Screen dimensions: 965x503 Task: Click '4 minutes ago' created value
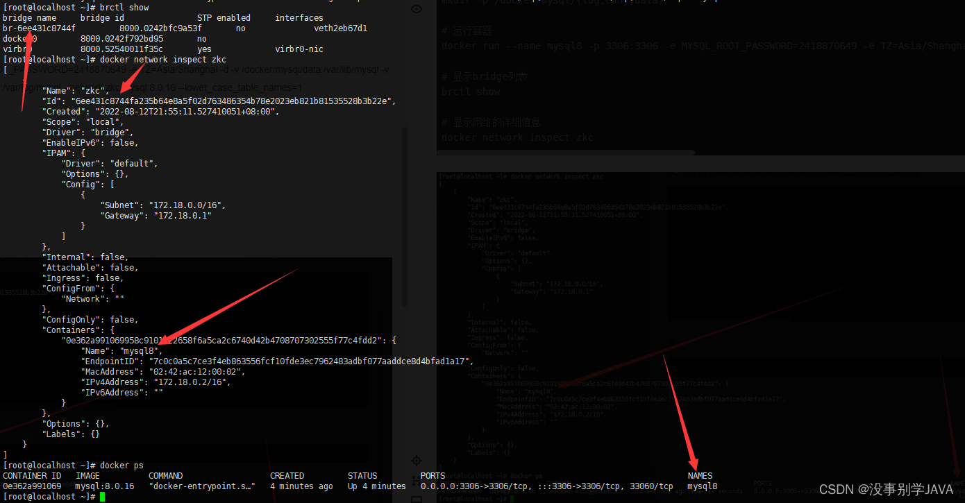[x=301, y=486]
